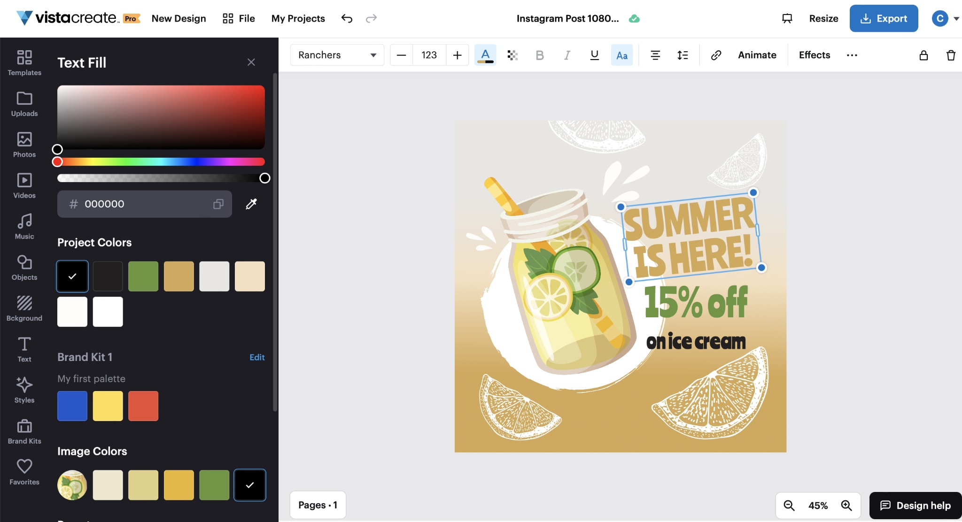The width and height of the screenshot is (962, 522).
Task: Open the File menu
Action: pyautogui.click(x=239, y=18)
